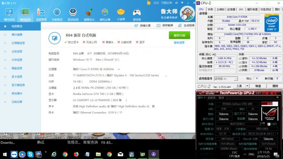Select 处理器信息 in the sidebar
Viewport: 283px width, 159px height.
pos(20,43)
